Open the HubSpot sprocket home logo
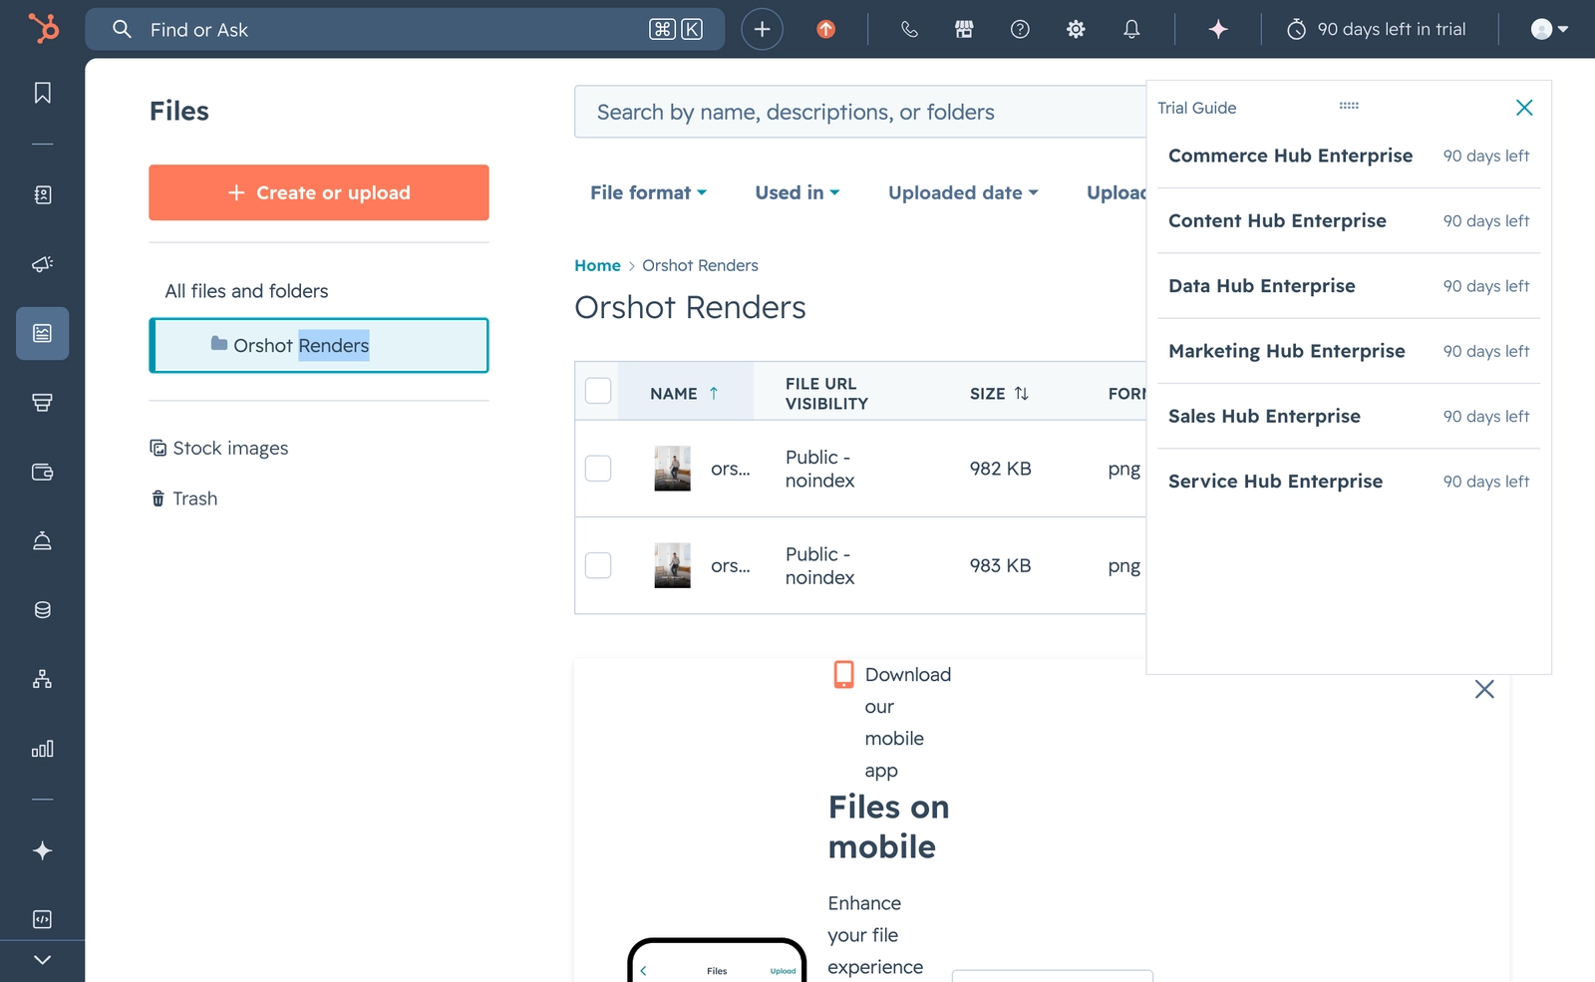This screenshot has width=1595, height=982. tap(43, 28)
